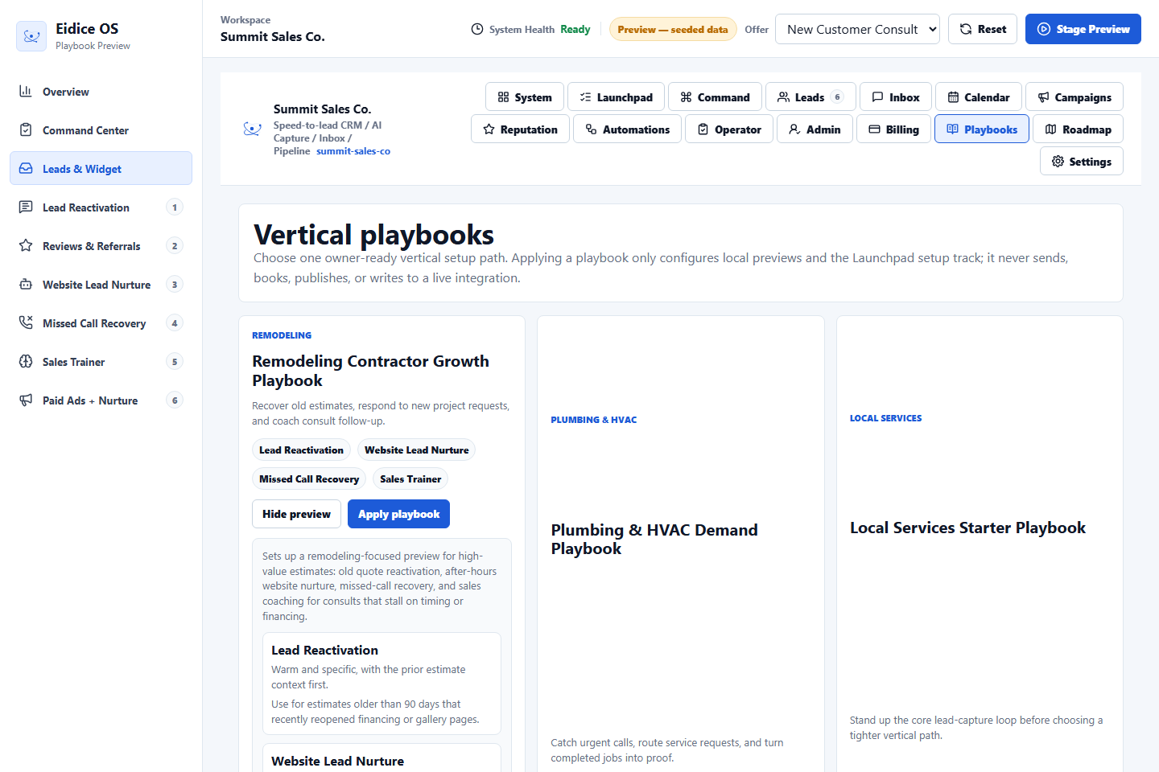This screenshot has width=1159, height=772.
Task: Click the Vertical playbooks heading
Action: click(373, 234)
